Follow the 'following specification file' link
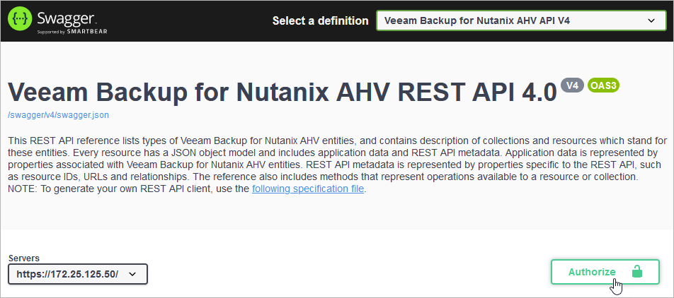This screenshot has height=298, width=674. pos(308,189)
